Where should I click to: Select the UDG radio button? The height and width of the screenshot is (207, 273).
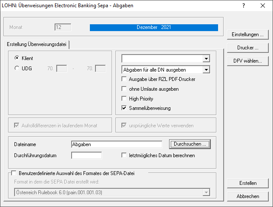tap(17, 68)
